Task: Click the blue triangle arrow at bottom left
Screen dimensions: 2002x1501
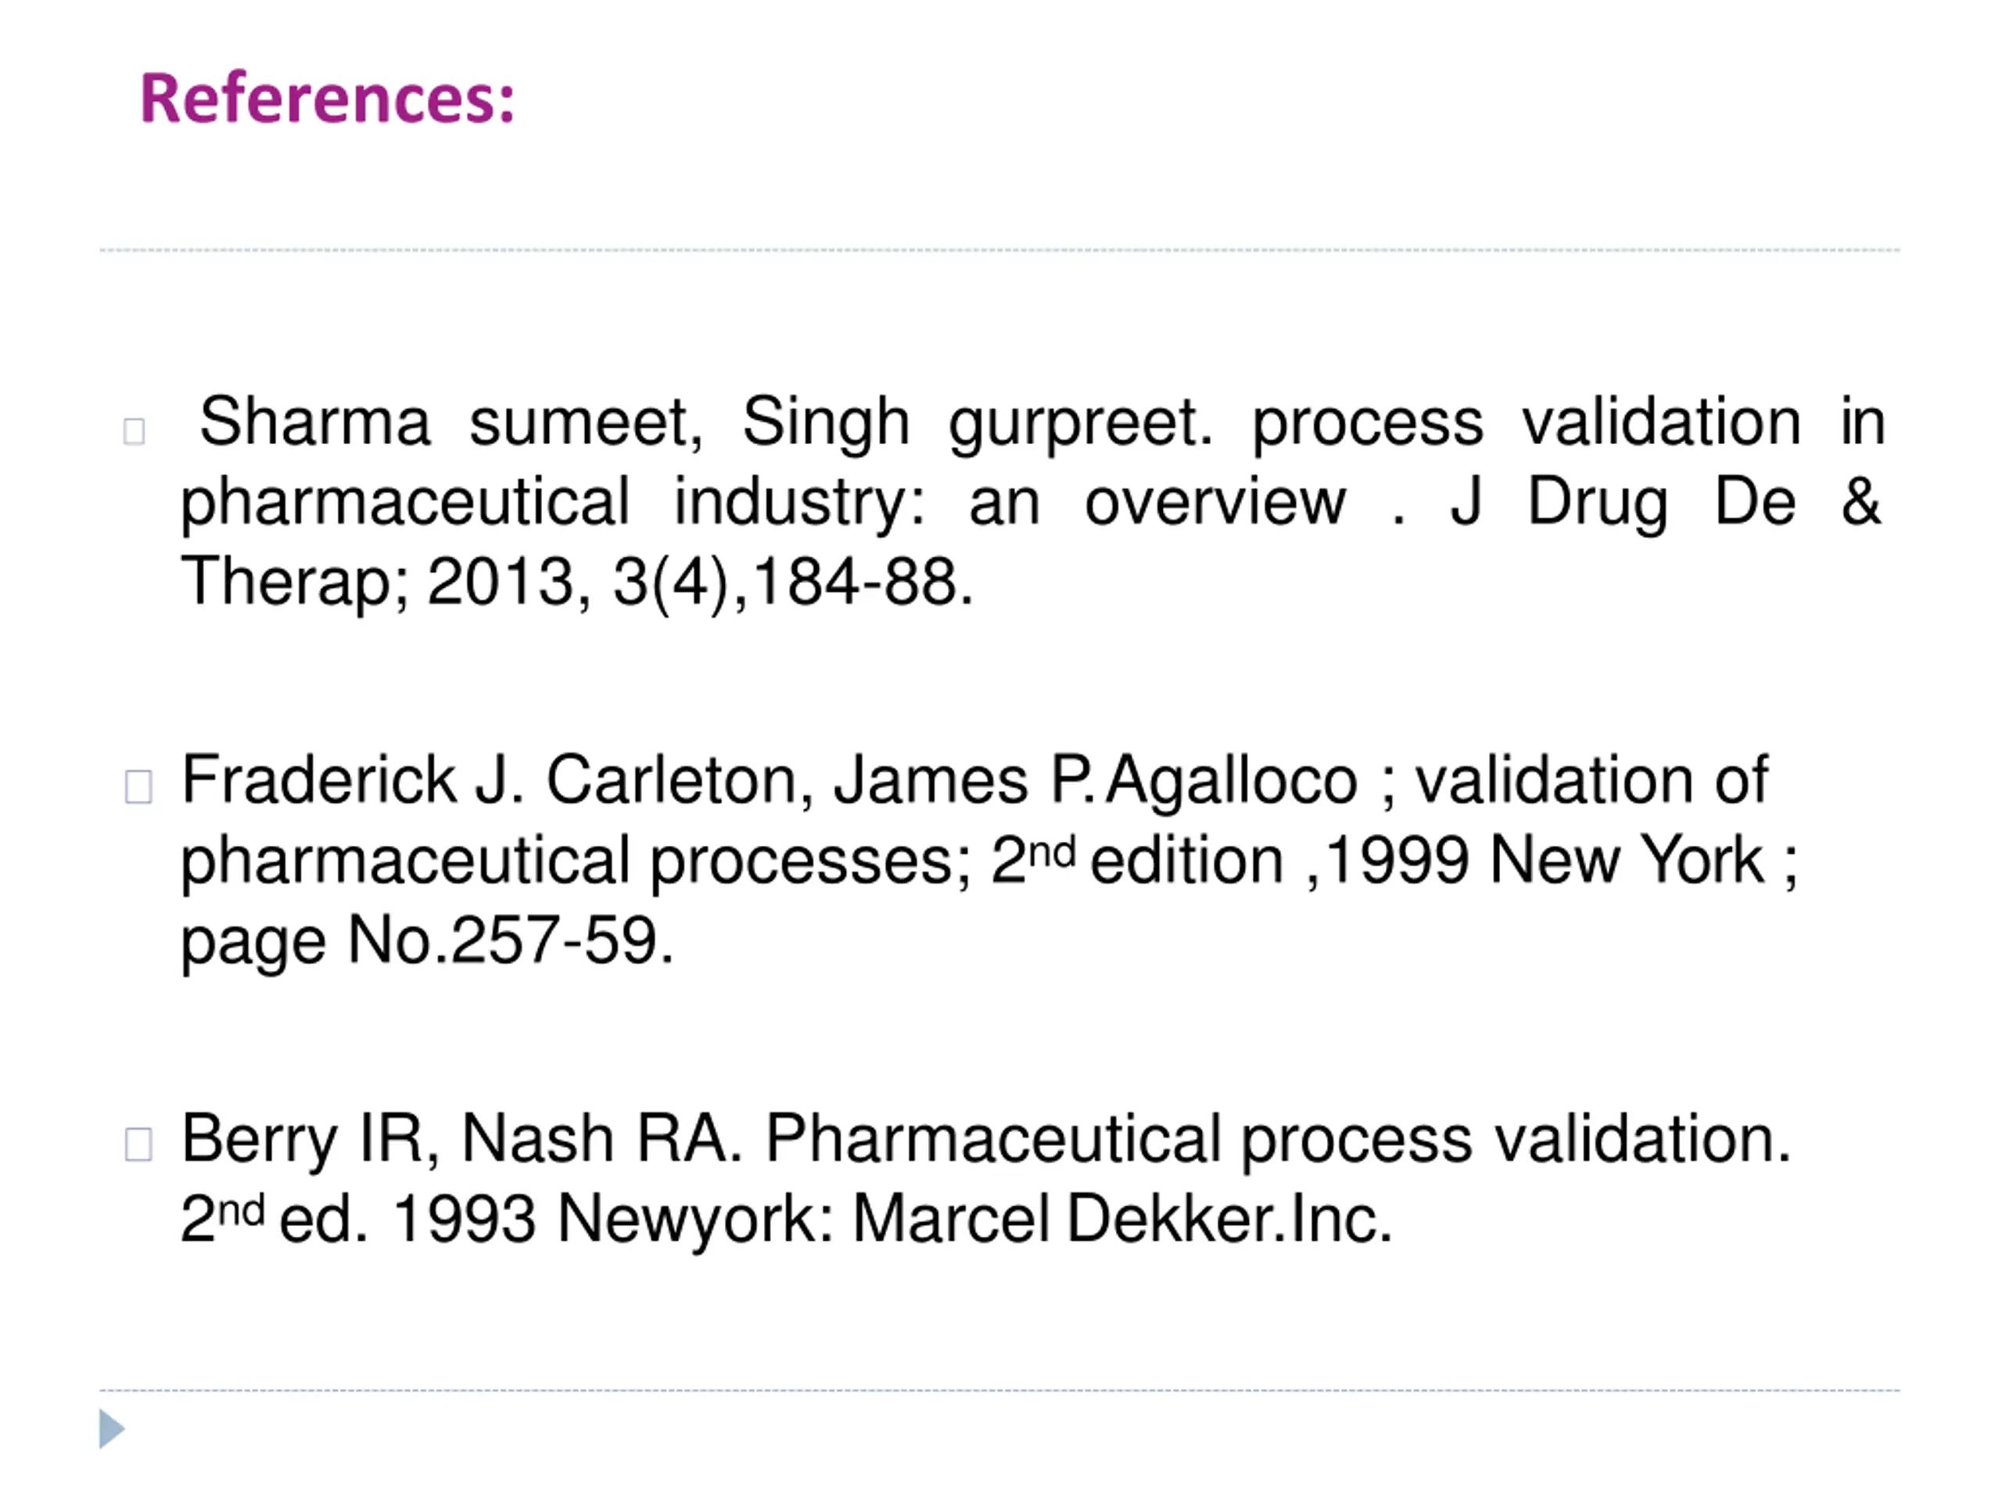Action: click(x=111, y=1430)
